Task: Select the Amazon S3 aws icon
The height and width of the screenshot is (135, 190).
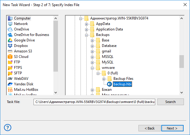Action: (10, 51)
